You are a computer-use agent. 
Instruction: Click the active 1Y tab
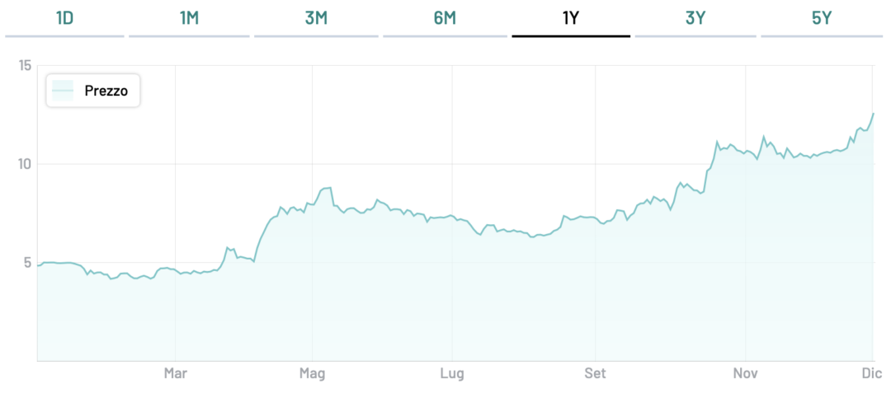tap(571, 18)
